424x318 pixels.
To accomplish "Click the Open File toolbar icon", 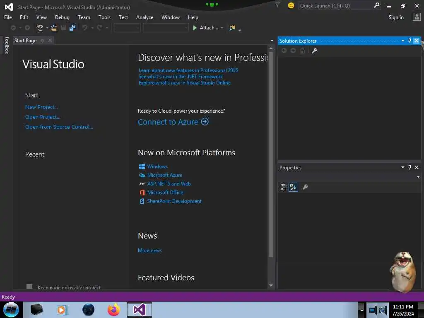I will coord(54,28).
